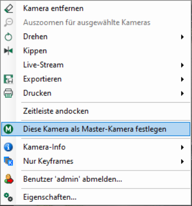The height and width of the screenshot is (206, 192).
Task: Click the flip icon beside Kippen
Action: pyautogui.click(x=8, y=51)
